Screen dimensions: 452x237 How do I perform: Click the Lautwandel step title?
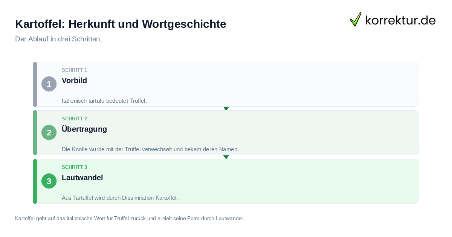pos(82,178)
